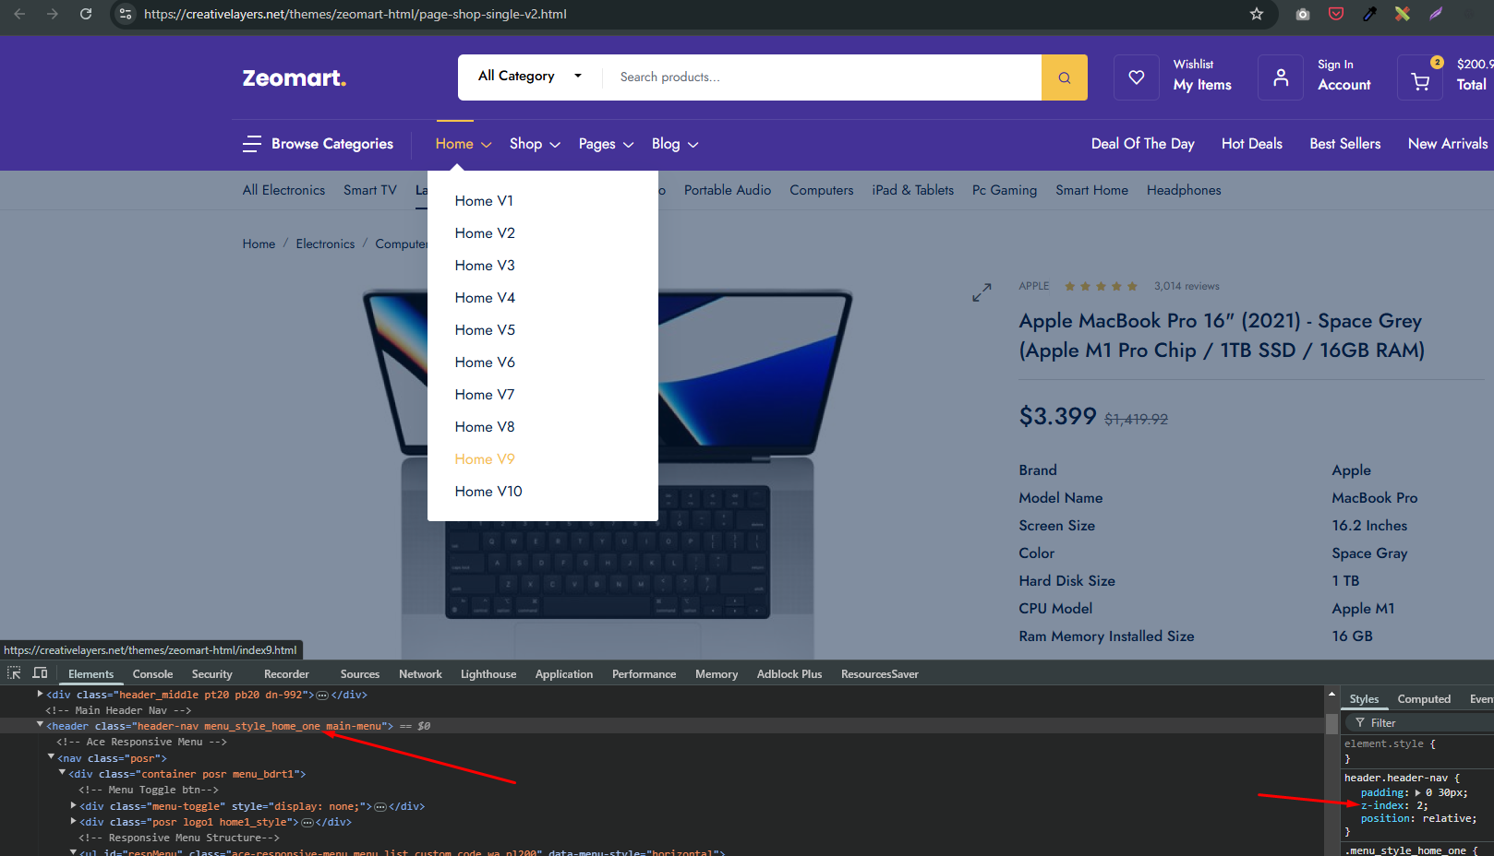
Task: Open Best Sellers link
Action: click(x=1345, y=144)
